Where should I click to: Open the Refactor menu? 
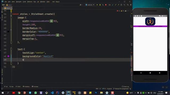point(30,2)
